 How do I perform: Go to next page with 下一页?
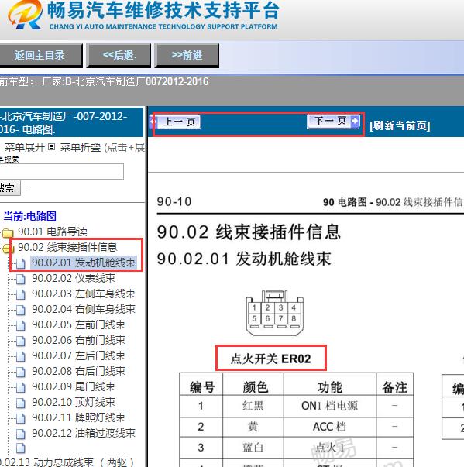click(x=333, y=122)
